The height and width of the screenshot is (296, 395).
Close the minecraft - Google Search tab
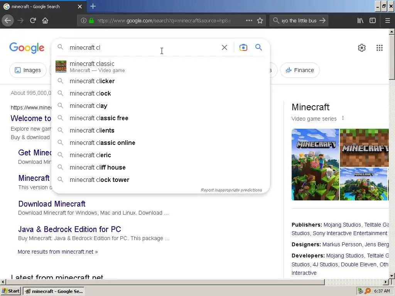click(x=80, y=7)
